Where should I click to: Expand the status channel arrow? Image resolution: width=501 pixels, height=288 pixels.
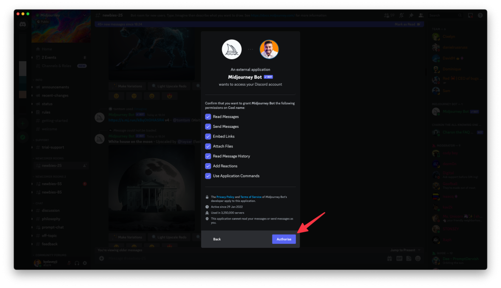(32, 104)
